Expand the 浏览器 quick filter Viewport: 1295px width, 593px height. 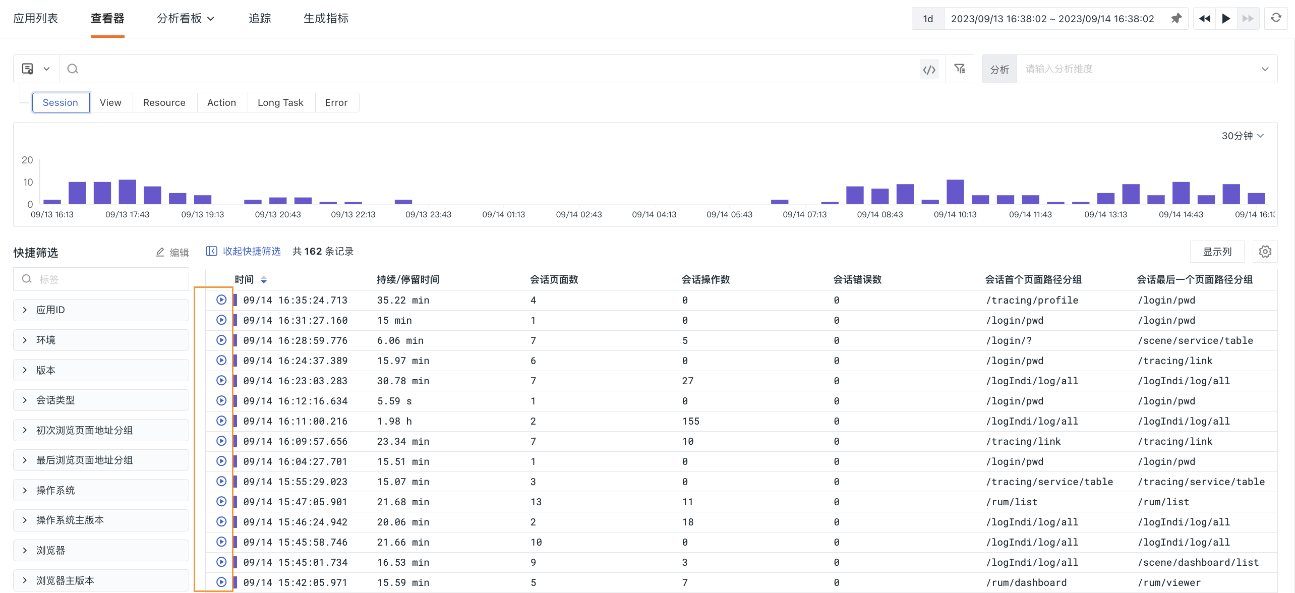(x=101, y=550)
